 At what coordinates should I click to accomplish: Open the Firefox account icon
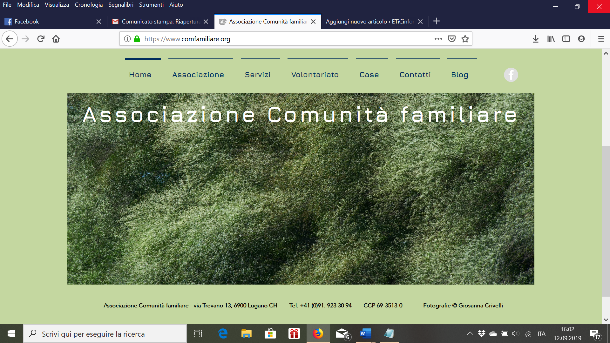[x=581, y=39]
